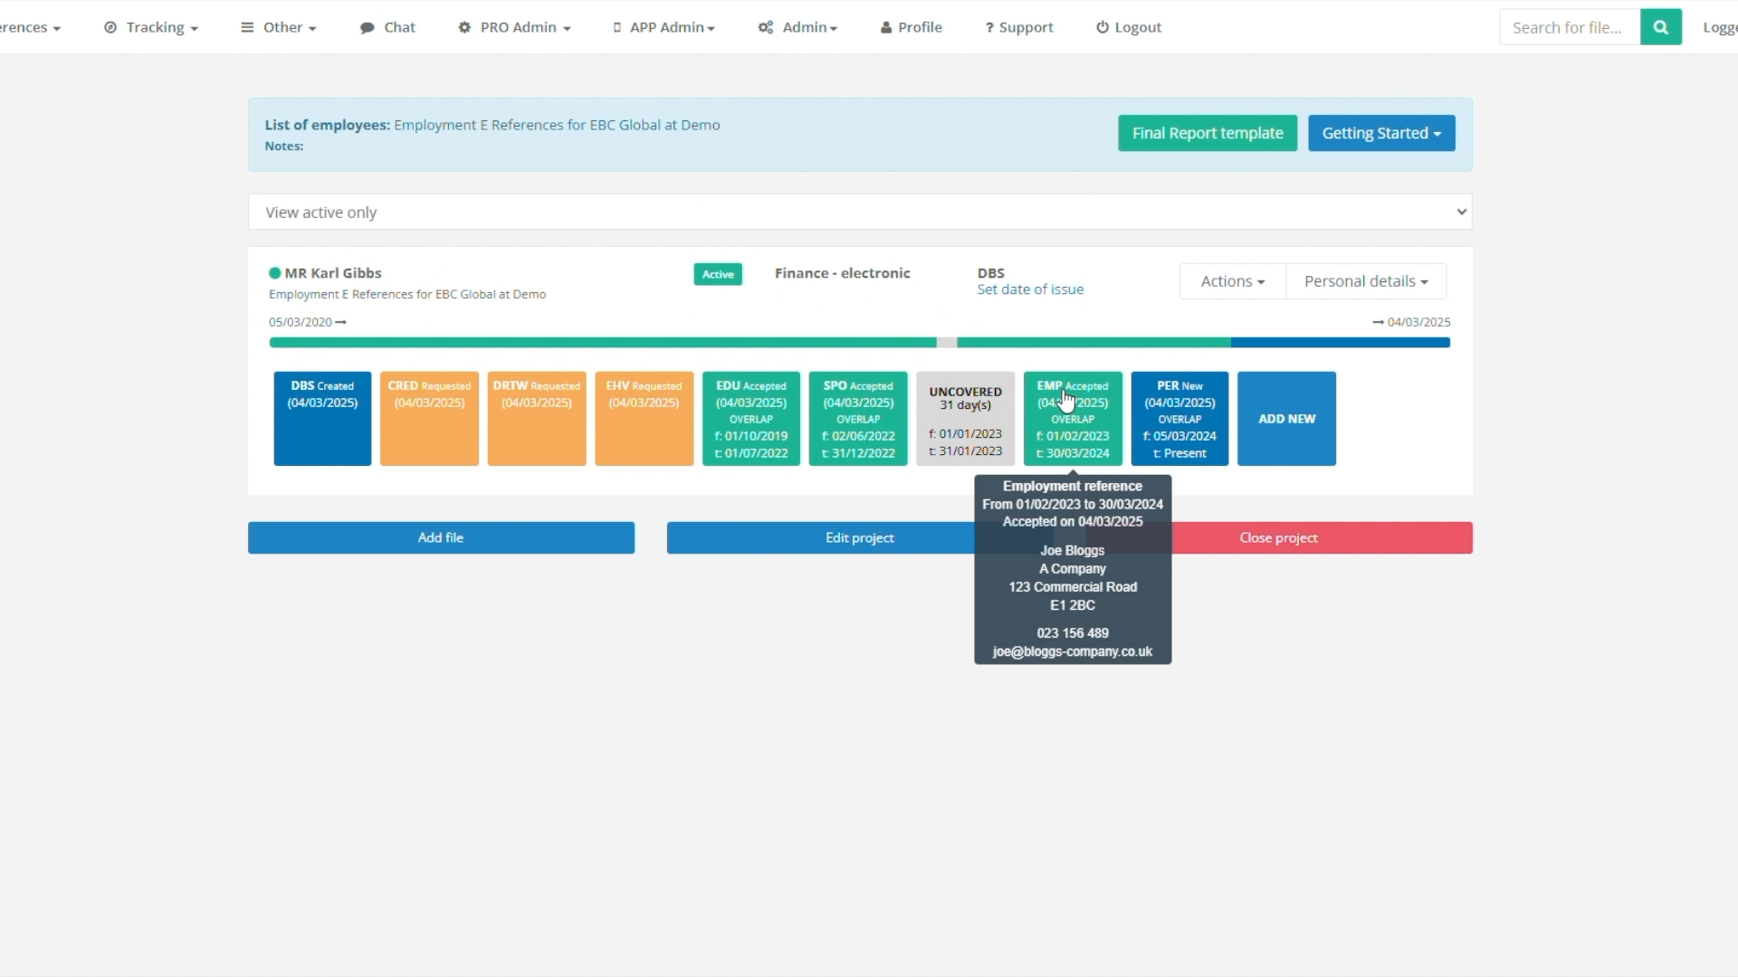Expand the APP Admin menu
Viewport: 1738px width, 977px height.
[x=664, y=27]
